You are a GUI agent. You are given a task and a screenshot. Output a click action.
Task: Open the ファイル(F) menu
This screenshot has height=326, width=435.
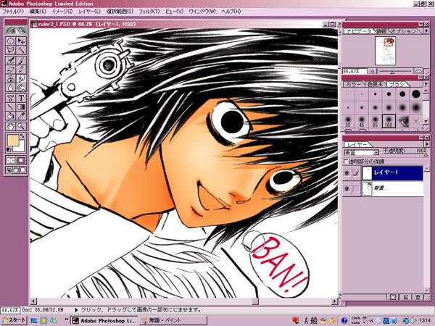tap(13, 12)
